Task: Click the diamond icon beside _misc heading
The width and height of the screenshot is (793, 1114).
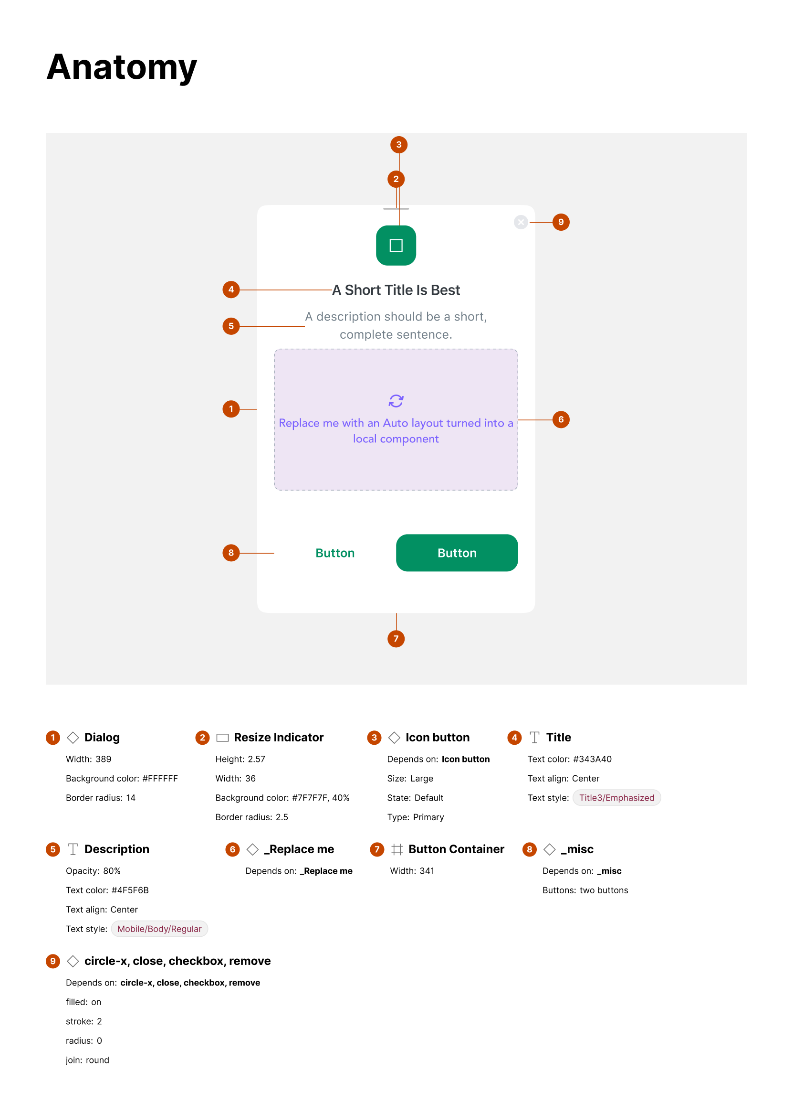Action: pyautogui.click(x=549, y=849)
